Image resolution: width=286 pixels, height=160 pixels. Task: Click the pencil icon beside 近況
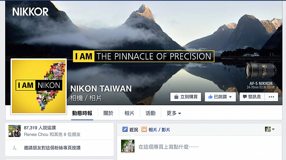(x=125, y=129)
